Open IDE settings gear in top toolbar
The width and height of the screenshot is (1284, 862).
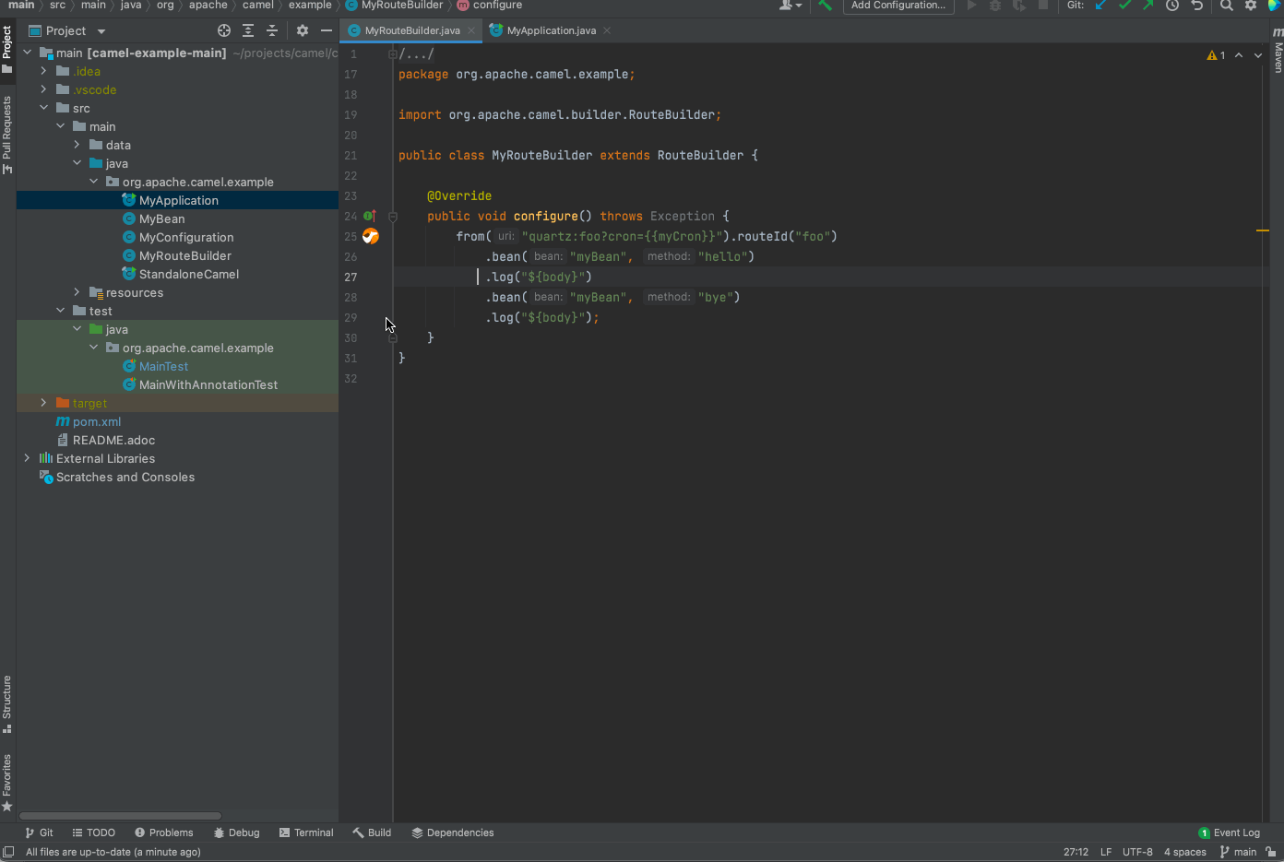coord(1251,6)
